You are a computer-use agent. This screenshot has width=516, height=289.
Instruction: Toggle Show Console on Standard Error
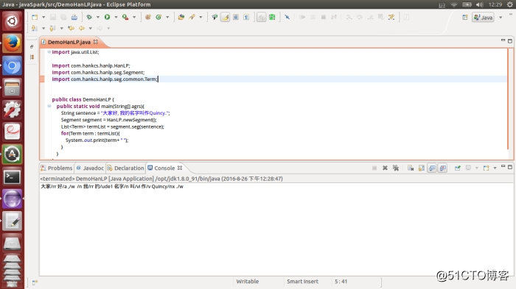(x=443, y=168)
